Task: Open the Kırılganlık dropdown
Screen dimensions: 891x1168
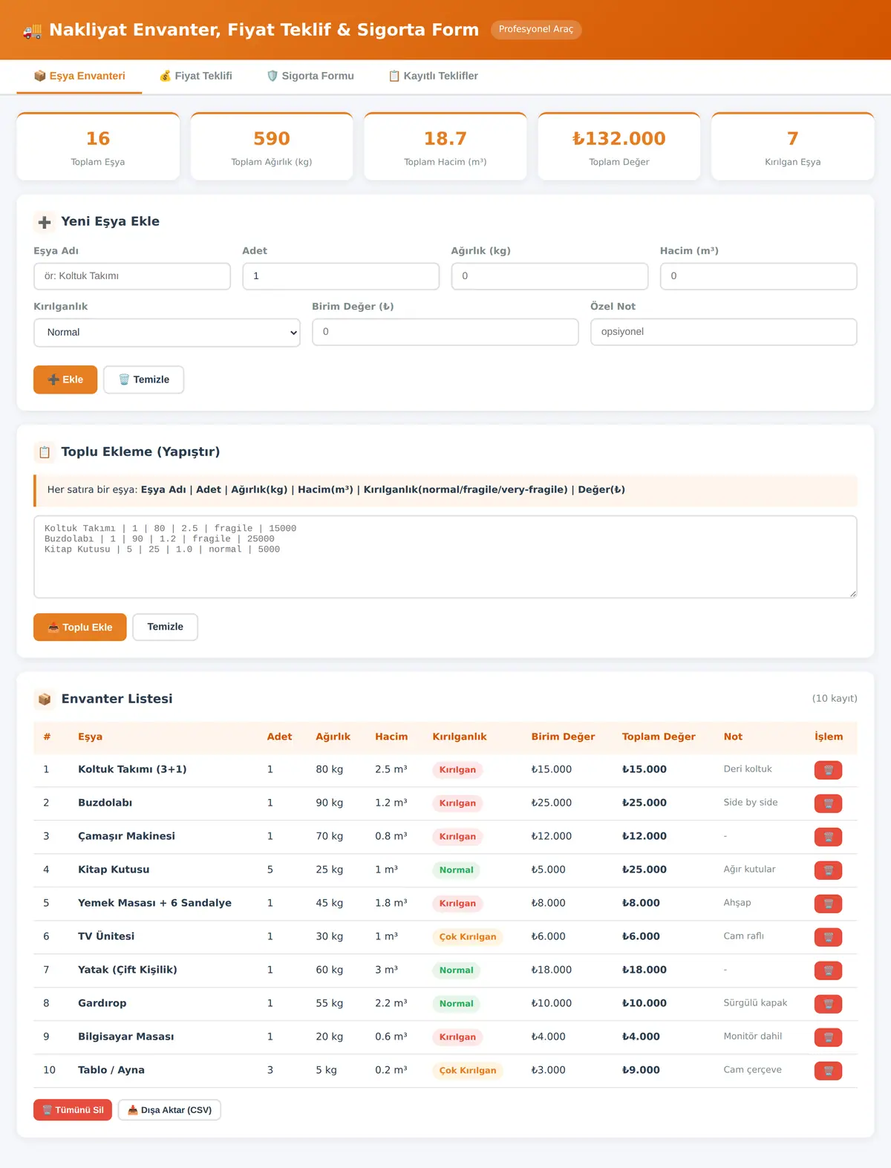Action: pos(167,333)
